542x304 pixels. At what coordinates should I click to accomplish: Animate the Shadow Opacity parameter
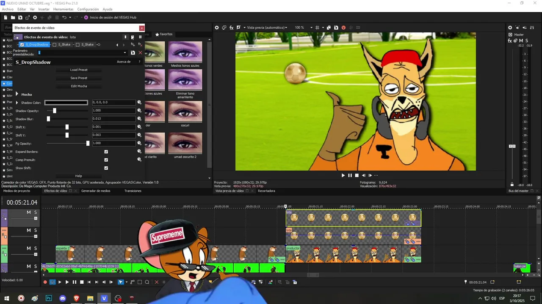[x=139, y=111]
